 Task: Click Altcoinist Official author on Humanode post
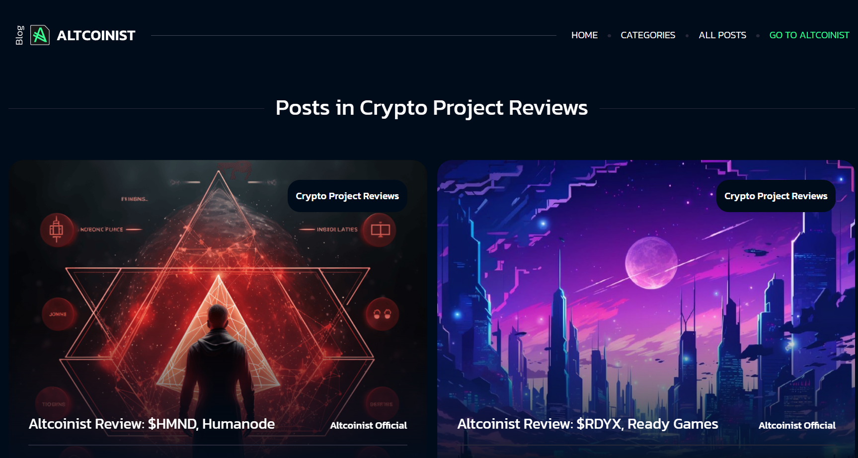click(x=368, y=425)
